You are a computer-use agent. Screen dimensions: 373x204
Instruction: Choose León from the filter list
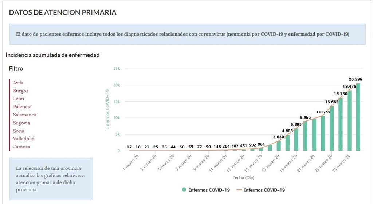(x=19, y=99)
